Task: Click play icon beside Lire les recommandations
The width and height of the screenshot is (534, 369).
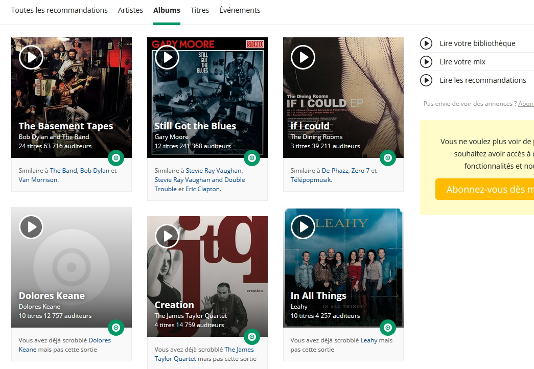Action: [426, 80]
